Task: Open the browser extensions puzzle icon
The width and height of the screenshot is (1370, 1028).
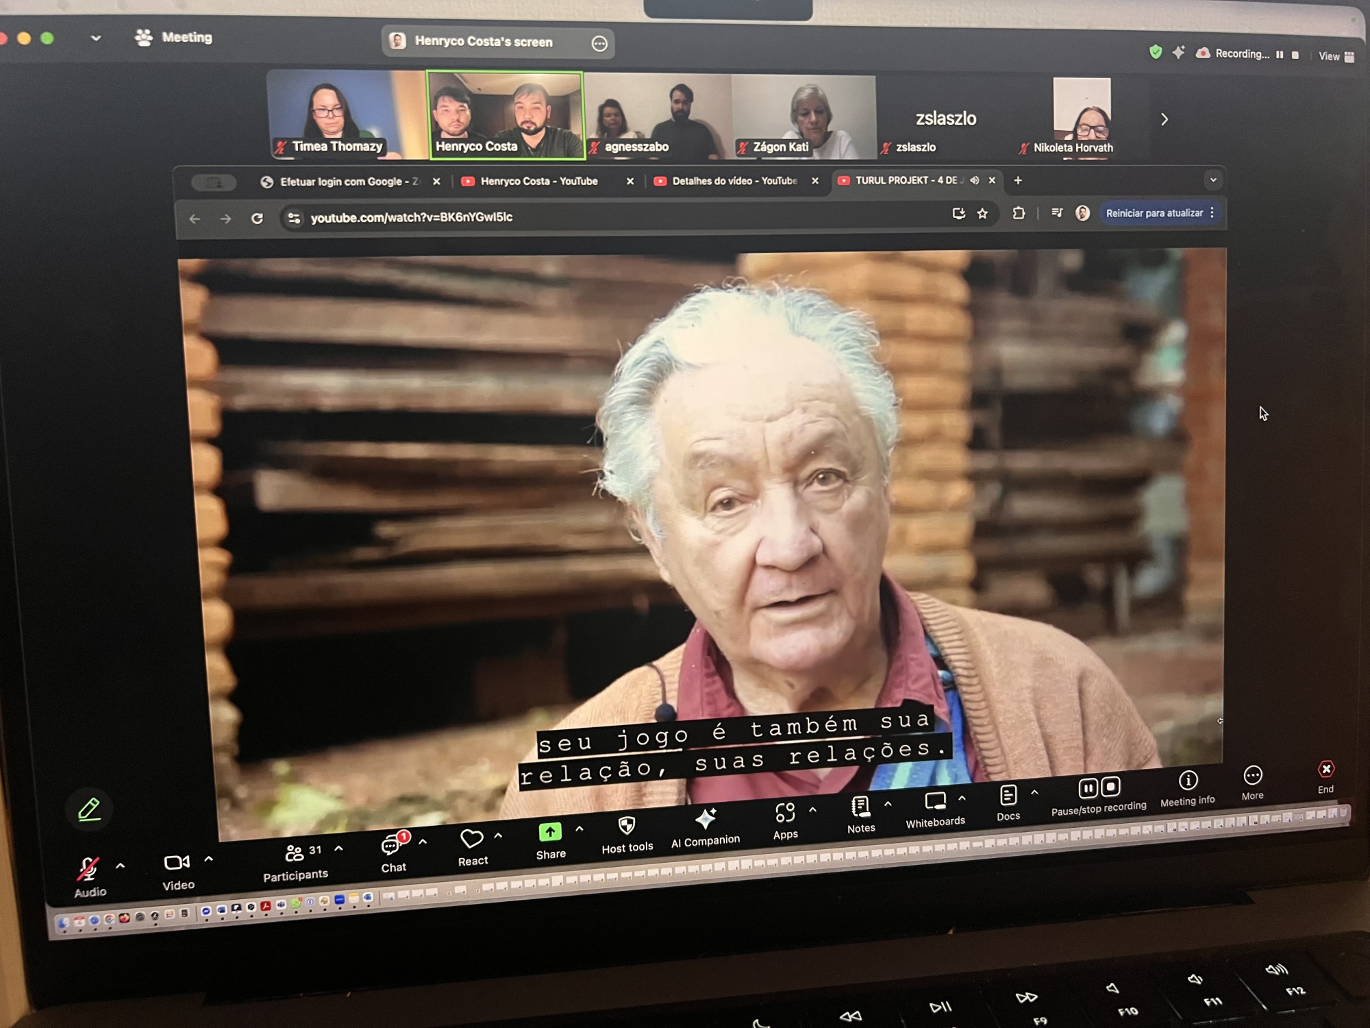Action: coord(1019,213)
